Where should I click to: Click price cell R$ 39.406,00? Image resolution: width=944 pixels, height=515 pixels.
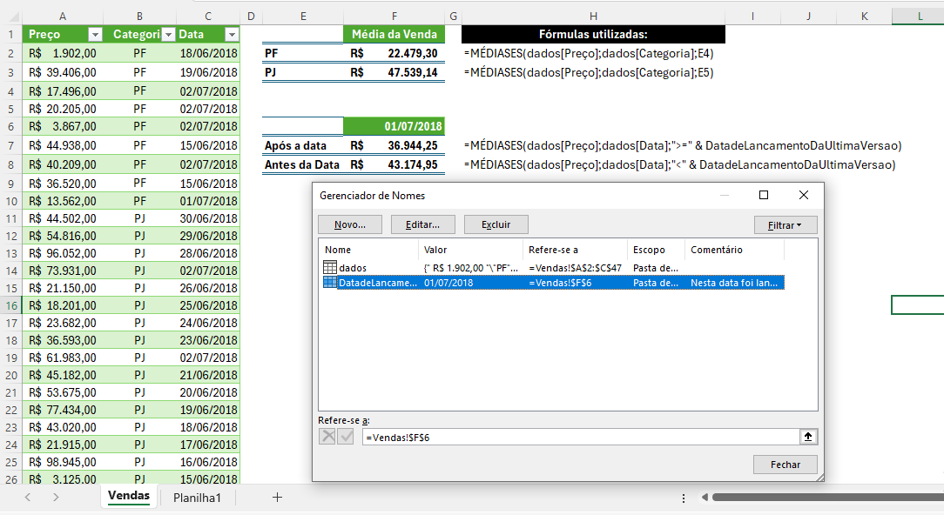[x=63, y=72]
